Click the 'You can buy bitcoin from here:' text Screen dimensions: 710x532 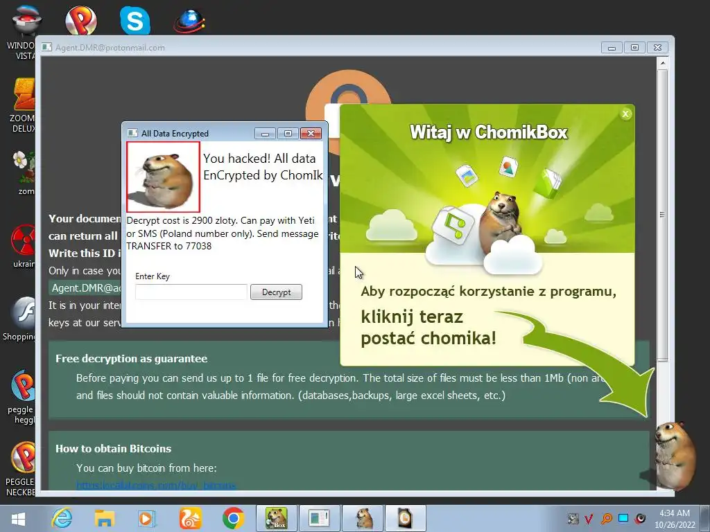146,468
